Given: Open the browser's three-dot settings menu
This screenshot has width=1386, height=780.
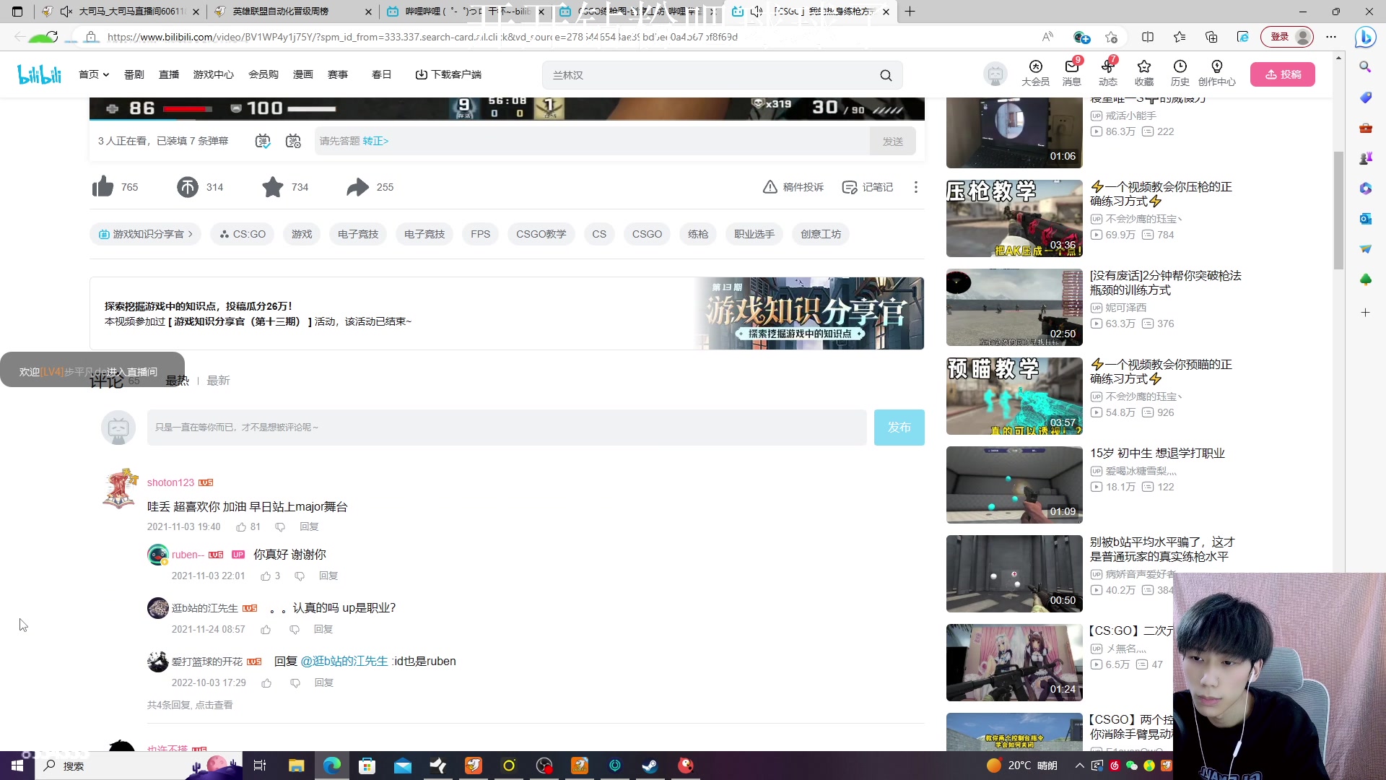Looking at the screenshot, I should coord(1332,37).
